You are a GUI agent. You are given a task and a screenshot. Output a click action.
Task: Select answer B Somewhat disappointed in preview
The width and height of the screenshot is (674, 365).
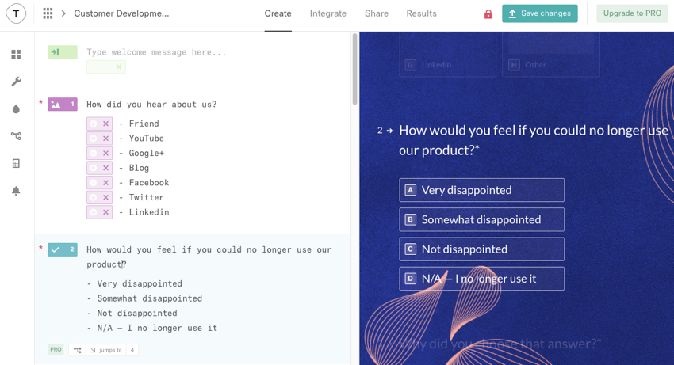(481, 219)
